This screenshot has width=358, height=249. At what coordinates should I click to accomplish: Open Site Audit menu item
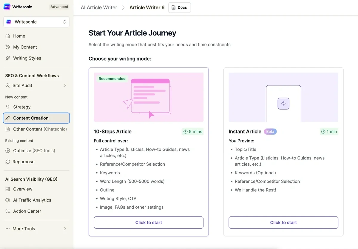[36, 85]
